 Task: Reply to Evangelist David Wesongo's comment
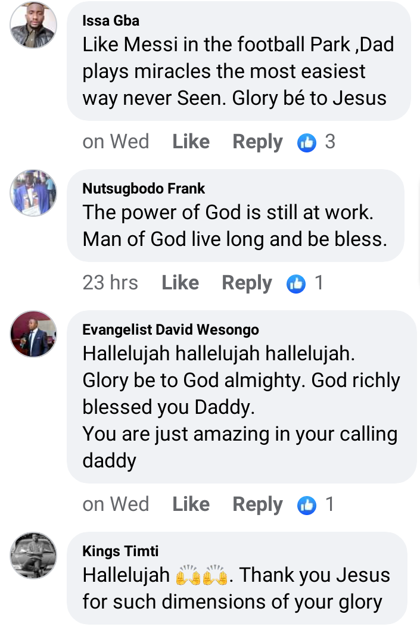(x=257, y=504)
